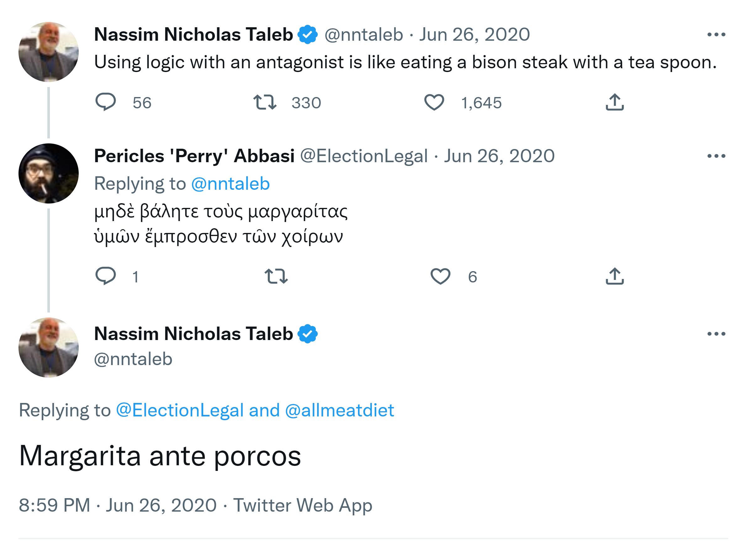Open Perry Abbasi's profile picture
Viewport: 745px width, 552px height.
49,173
